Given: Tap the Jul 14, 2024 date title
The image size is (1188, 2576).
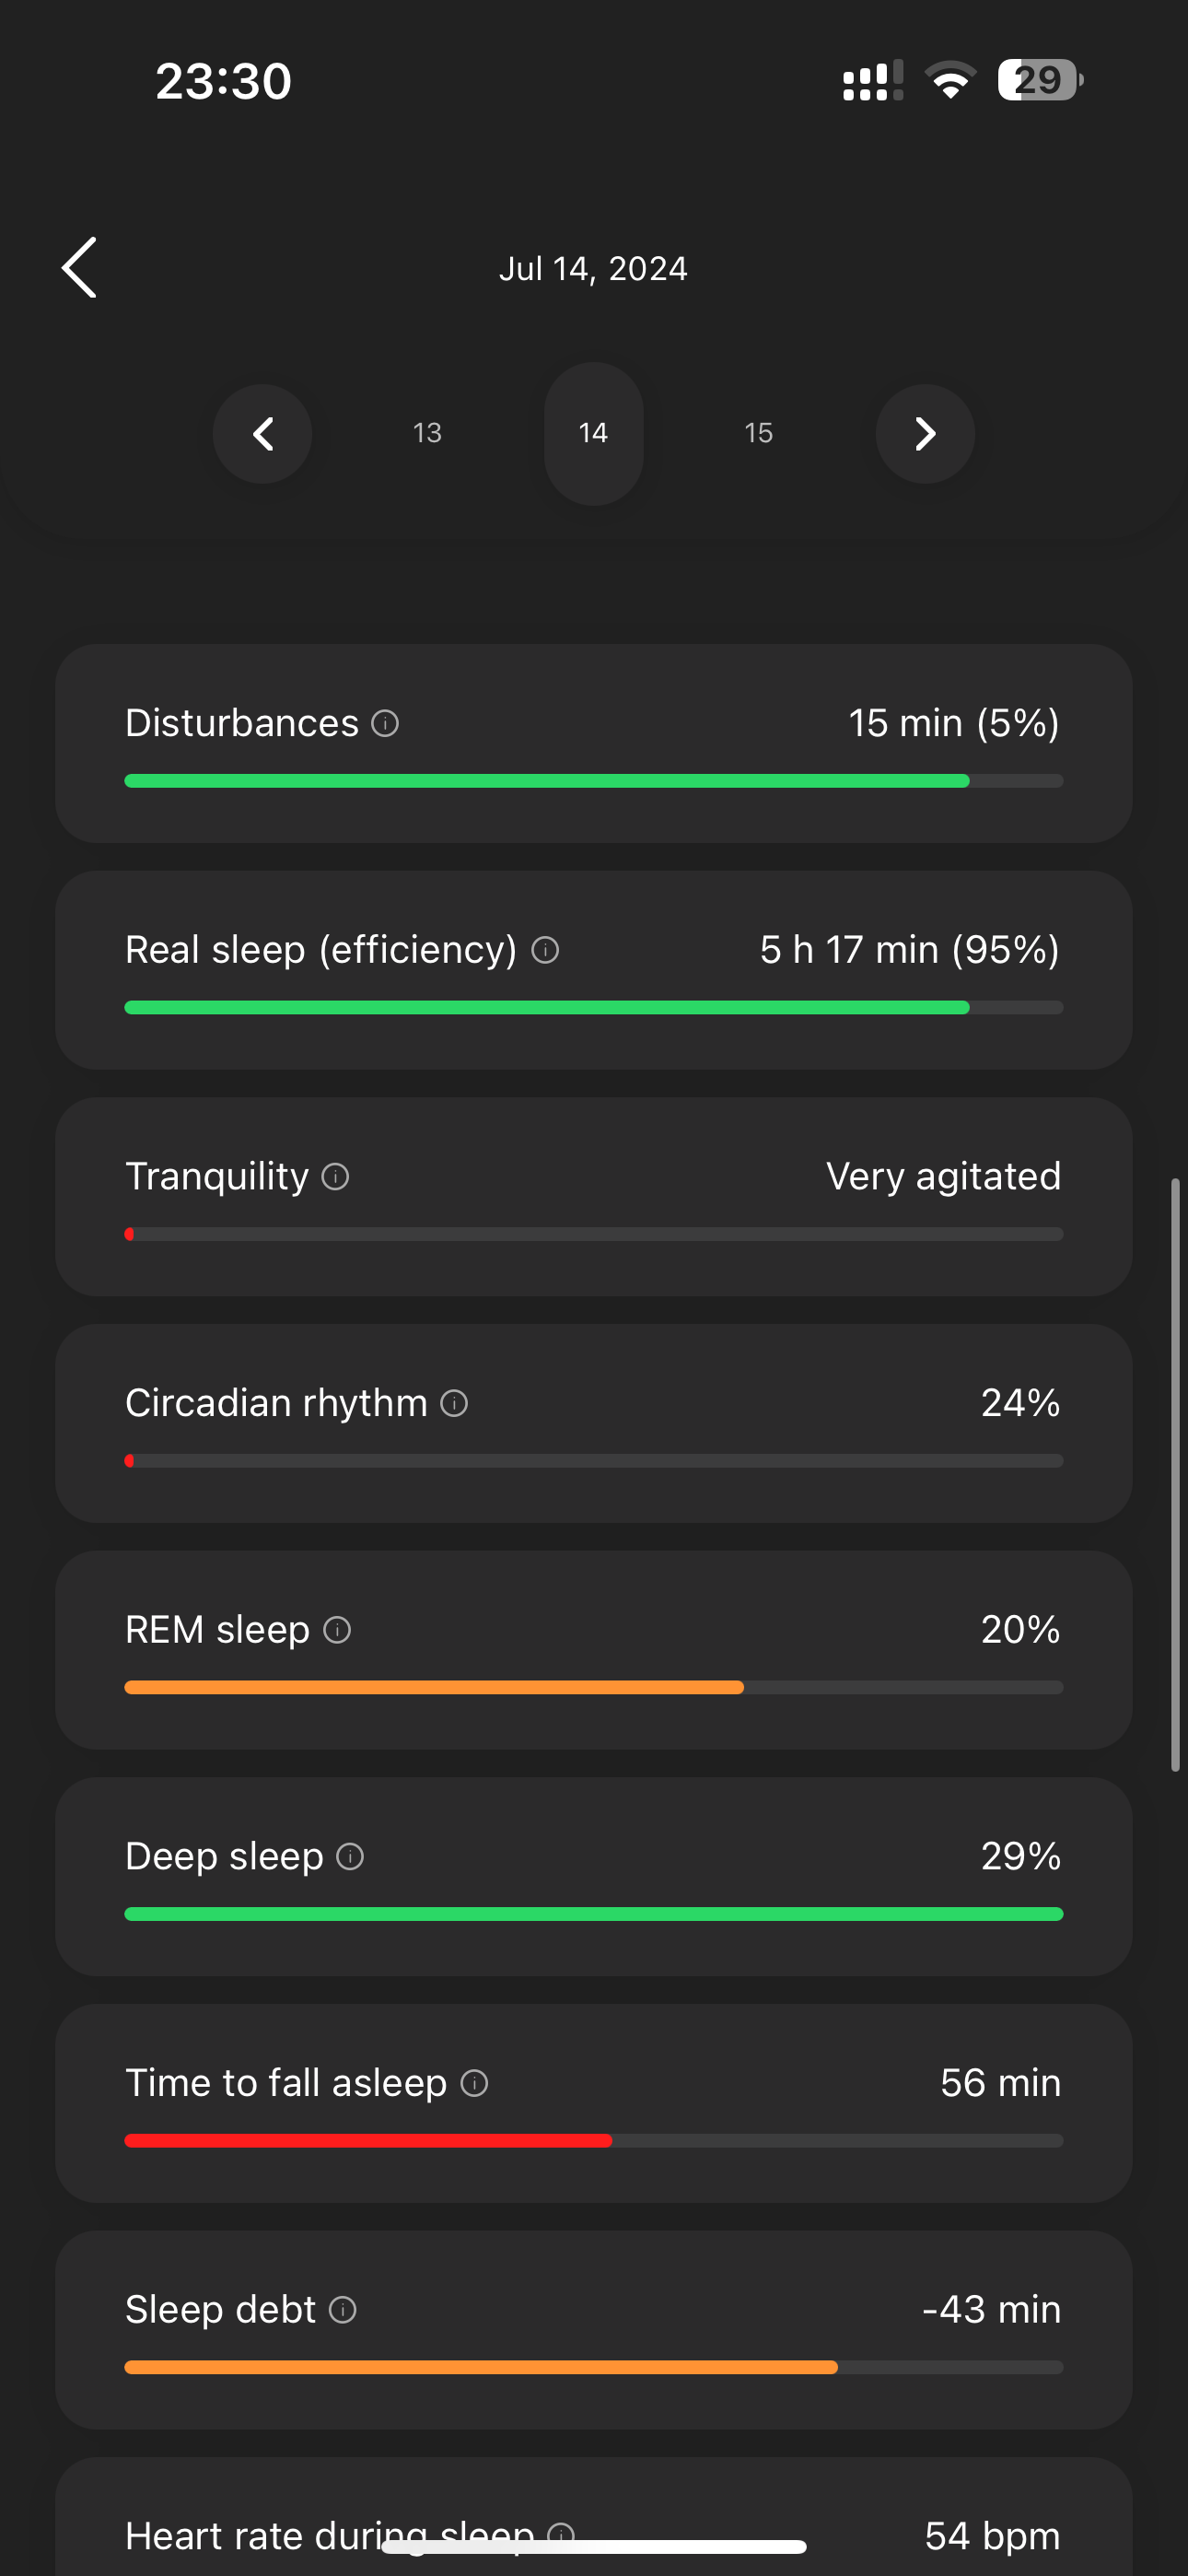Looking at the screenshot, I should pyautogui.click(x=593, y=269).
